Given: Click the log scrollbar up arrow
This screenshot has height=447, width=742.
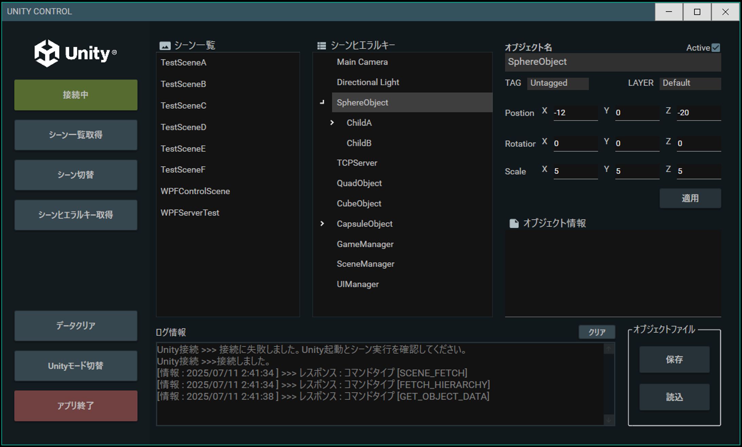Looking at the screenshot, I should point(608,349).
